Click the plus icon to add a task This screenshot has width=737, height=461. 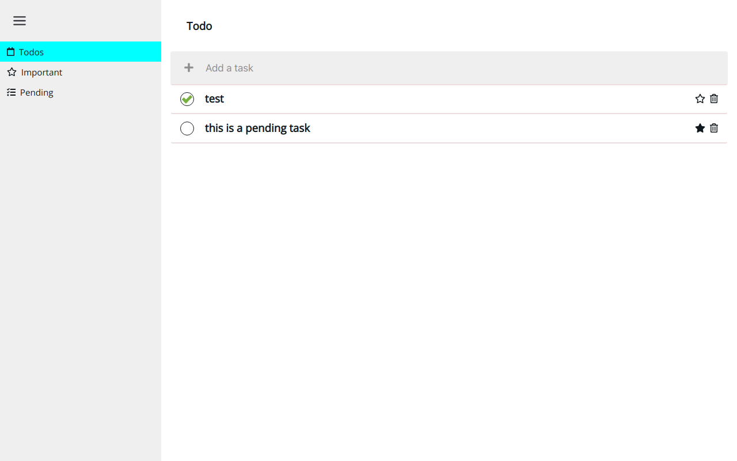pos(188,67)
